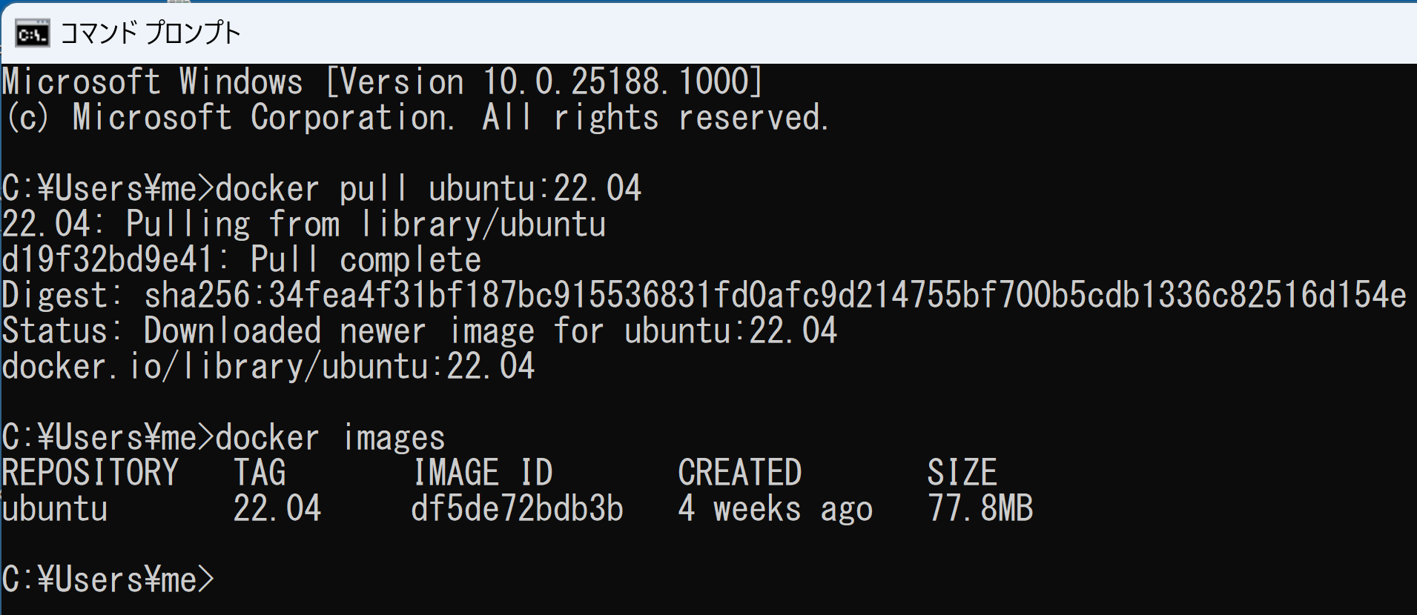This screenshot has height=615, width=1417.
Task: Click the REPOSITORY column header
Action: 90,473
